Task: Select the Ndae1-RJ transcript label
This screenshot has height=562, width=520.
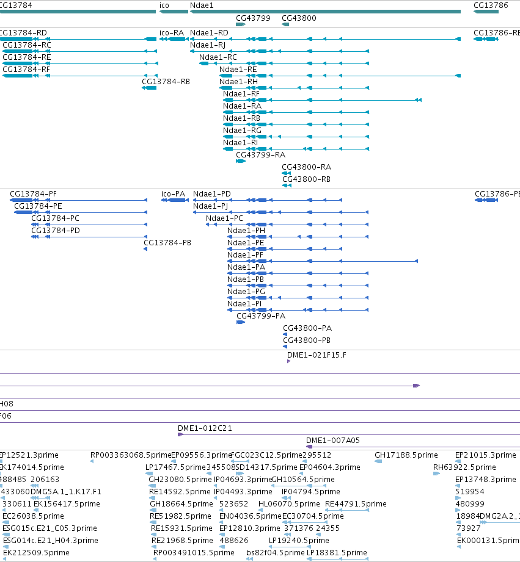Action: 208,45
